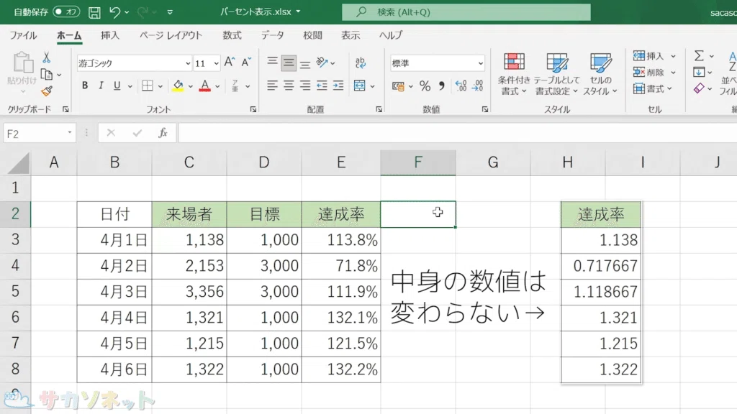Apply percent style

click(x=425, y=86)
